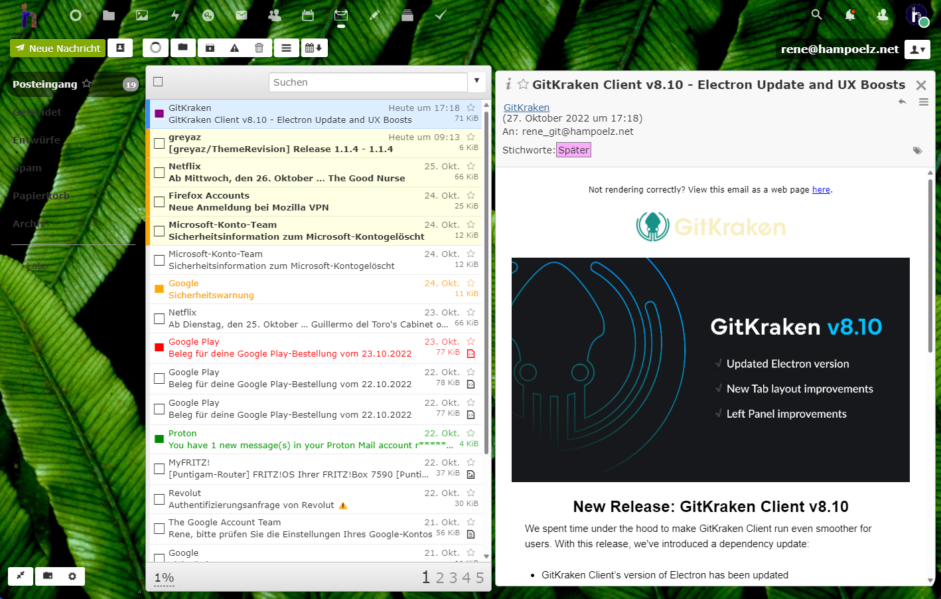941x599 pixels.
Task: Open the Notes pencil app icon
Action: [374, 15]
